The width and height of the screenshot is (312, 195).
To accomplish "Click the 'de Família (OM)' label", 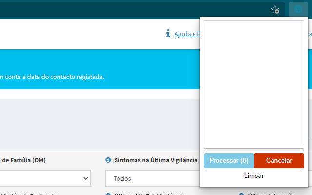I will [x=24, y=160].
